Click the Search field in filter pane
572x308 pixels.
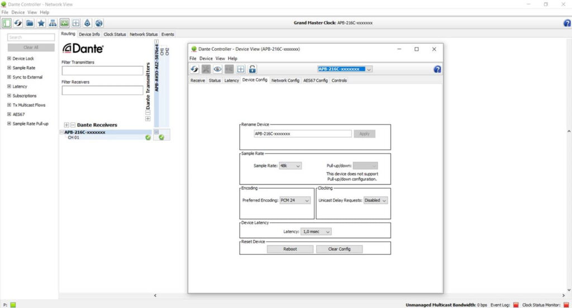pos(31,37)
